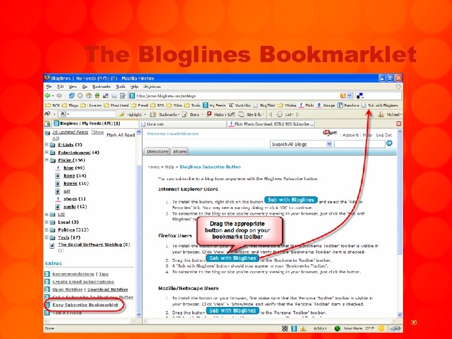Click the Adblock status bar item
This screenshot has height=339, width=452.
pyautogui.click(x=320, y=328)
